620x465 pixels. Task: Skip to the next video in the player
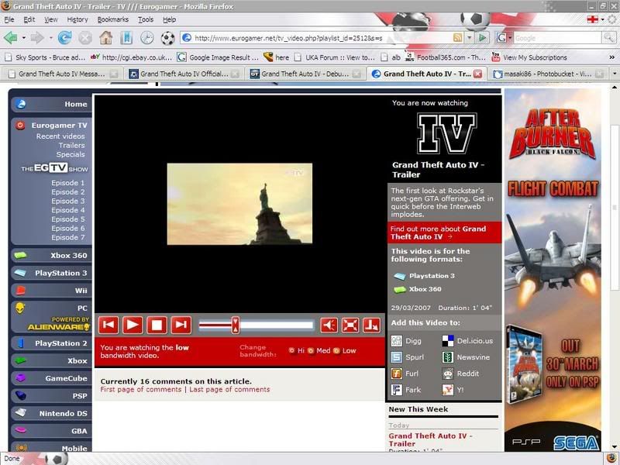point(181,325)
